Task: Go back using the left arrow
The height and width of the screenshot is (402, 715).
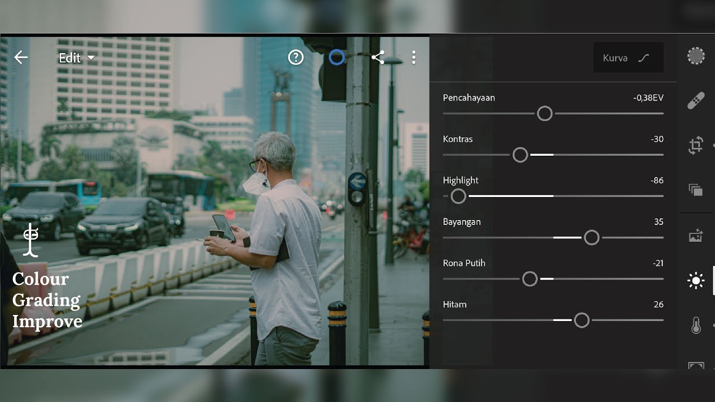Action: [21, 58]
